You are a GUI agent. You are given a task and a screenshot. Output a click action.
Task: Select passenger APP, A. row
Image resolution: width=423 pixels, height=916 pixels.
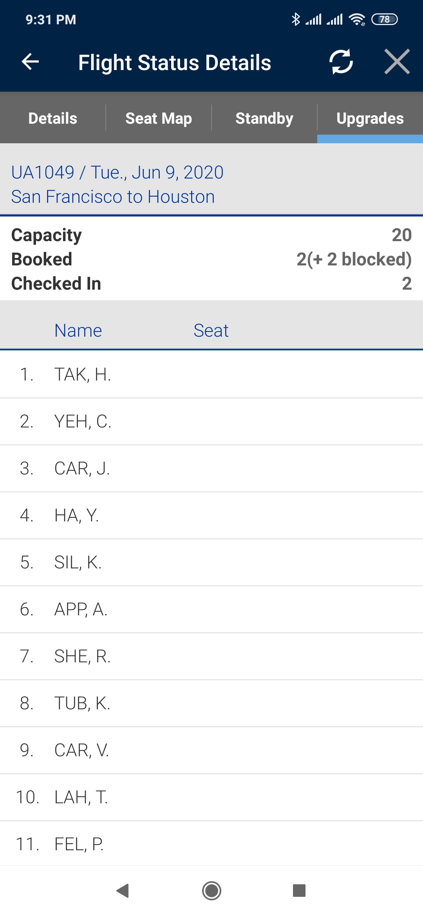(211, 609)
